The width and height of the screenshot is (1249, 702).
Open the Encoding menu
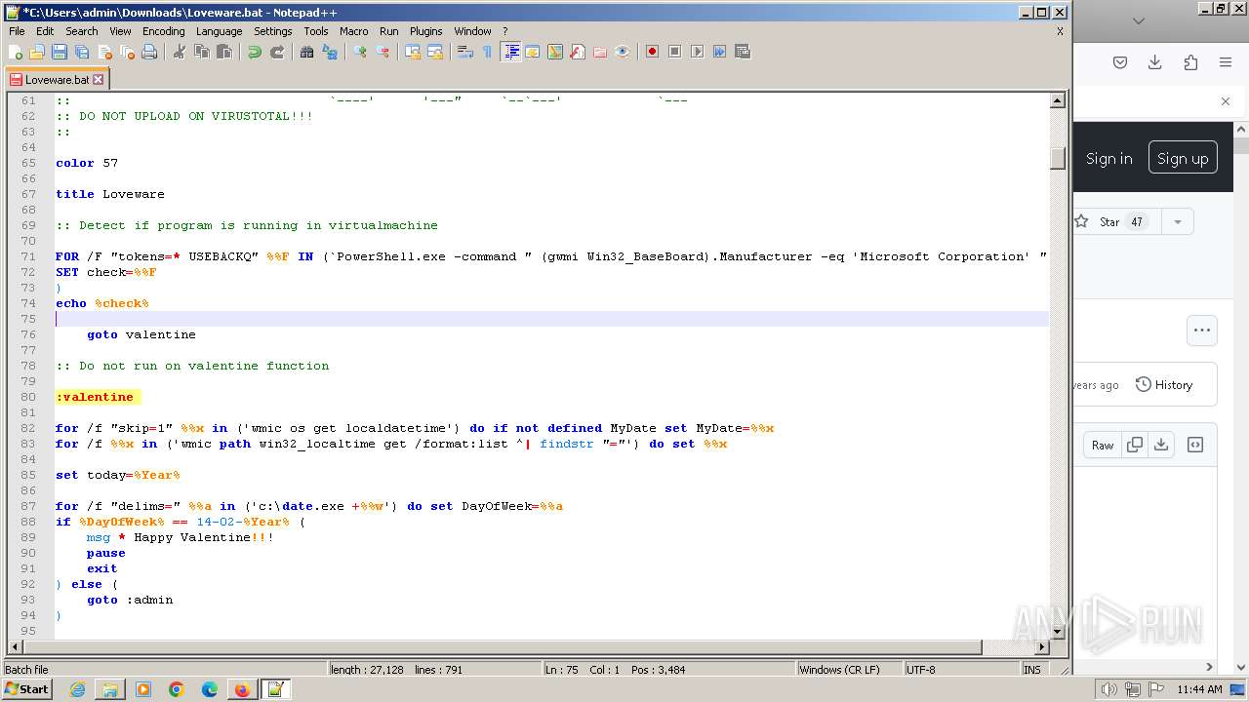pyautogui.click(x=163, y=31)
